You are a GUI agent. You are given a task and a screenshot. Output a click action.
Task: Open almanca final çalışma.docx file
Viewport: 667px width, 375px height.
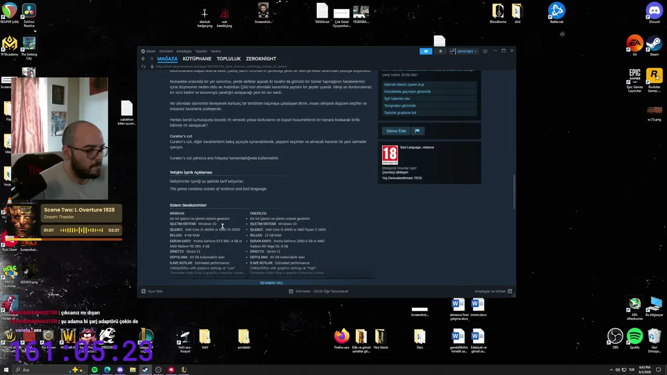pos(458,309)
